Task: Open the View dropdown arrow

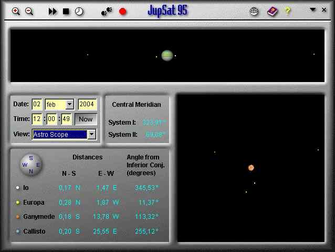Action: point(92,135)
